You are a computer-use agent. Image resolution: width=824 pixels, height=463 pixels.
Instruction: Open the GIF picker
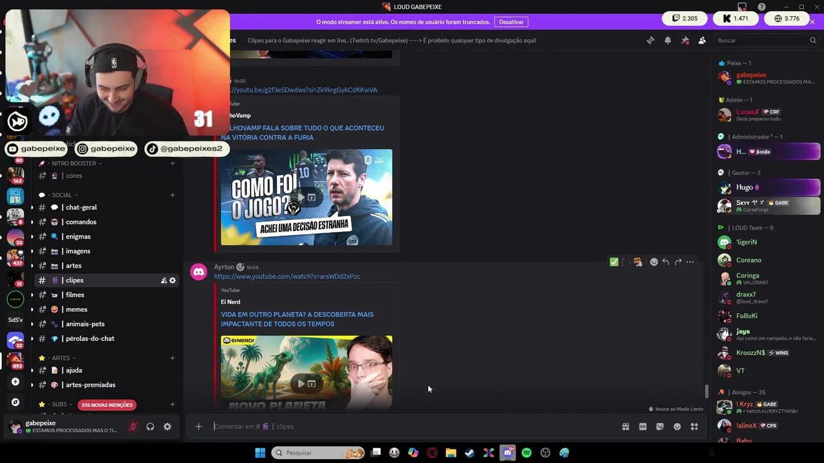(642, 426)
